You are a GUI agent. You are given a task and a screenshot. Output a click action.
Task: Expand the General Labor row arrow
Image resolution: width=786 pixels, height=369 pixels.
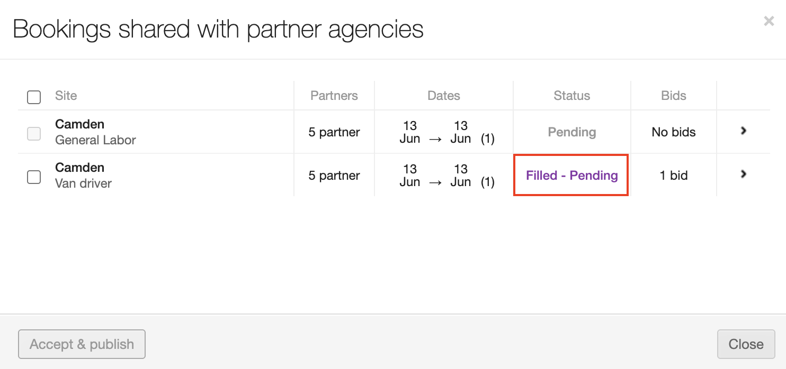(x=744, y=131)
